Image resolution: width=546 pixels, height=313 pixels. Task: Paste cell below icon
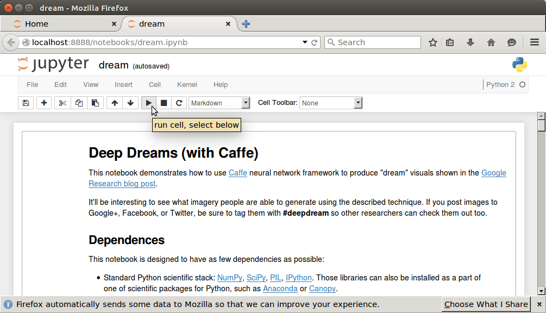pyautogui.click(x=95, y=103)
